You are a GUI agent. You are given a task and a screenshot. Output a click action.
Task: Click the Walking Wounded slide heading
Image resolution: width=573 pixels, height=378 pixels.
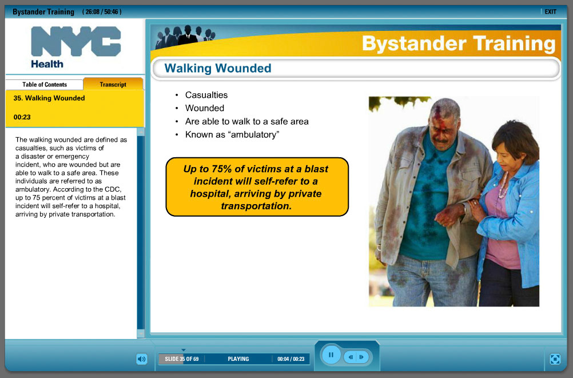point(217,67)
